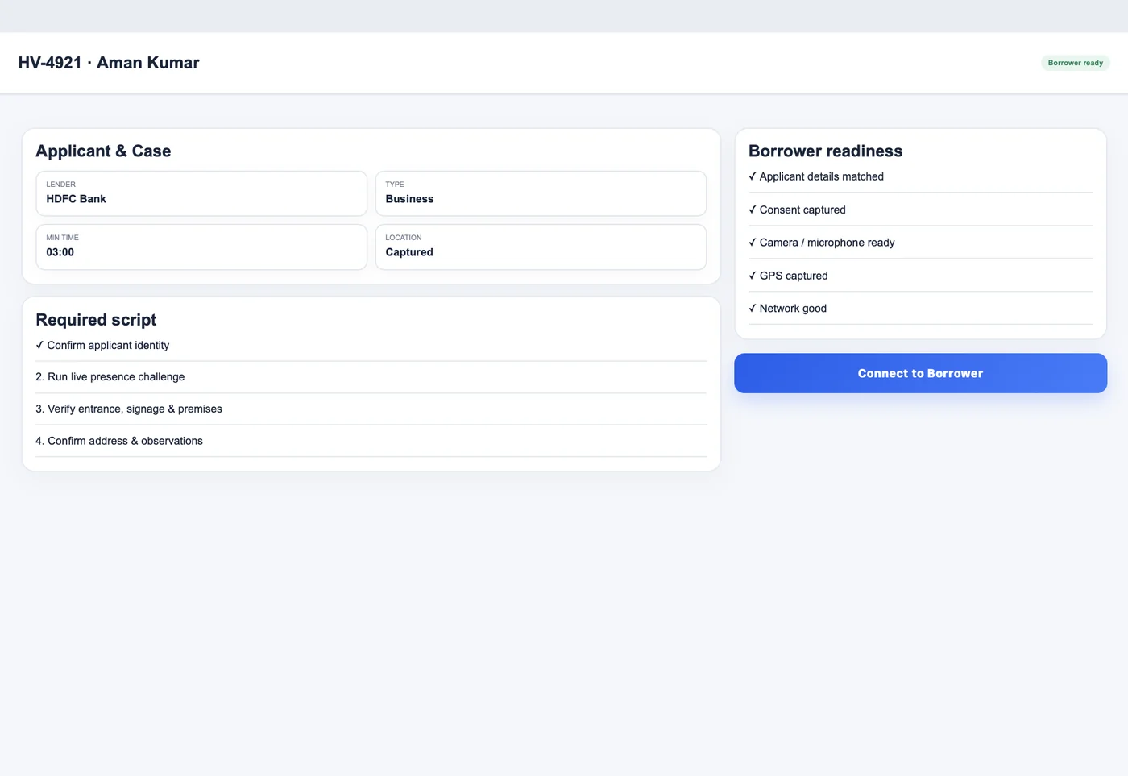
Task: Click the Applicant & Case heading
Action: pos(103,151)
